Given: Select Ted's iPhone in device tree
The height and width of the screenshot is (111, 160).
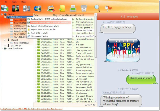Looking at the screenshot, I should 16,17.
